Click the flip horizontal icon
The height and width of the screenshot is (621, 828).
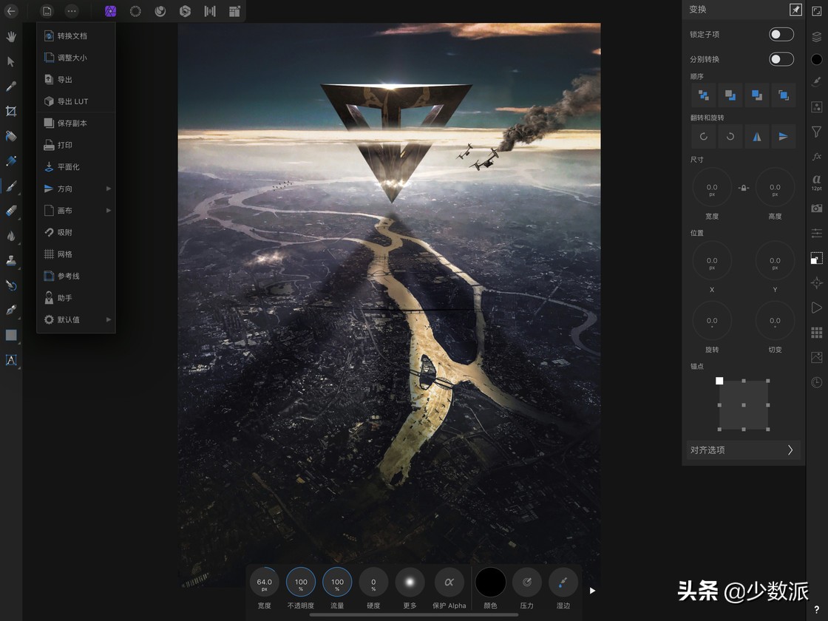coord(756,136)
